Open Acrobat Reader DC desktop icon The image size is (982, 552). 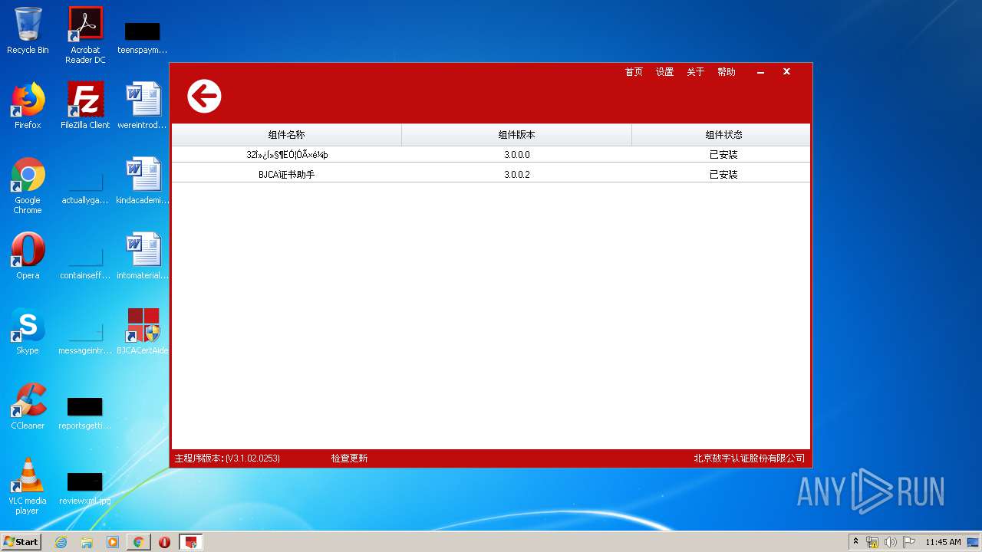coord(85,35)
